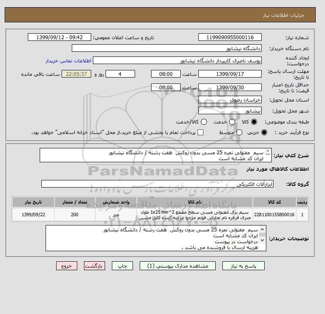Click the خروج exit button

point(67,266)
